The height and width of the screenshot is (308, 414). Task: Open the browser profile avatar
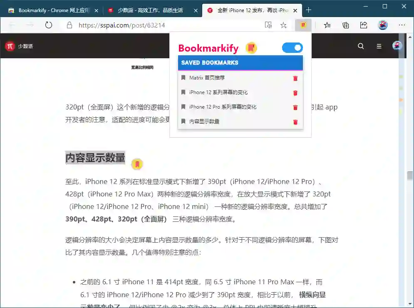click(x=383, y=25)
